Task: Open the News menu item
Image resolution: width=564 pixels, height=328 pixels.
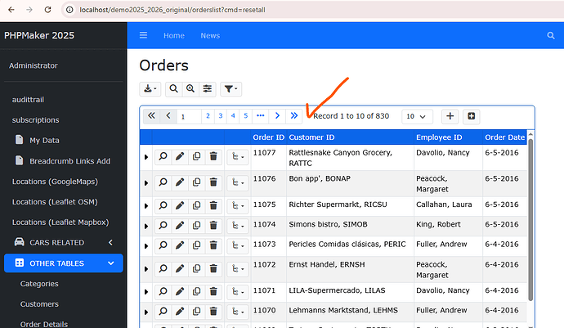Action: coord(210,36)
